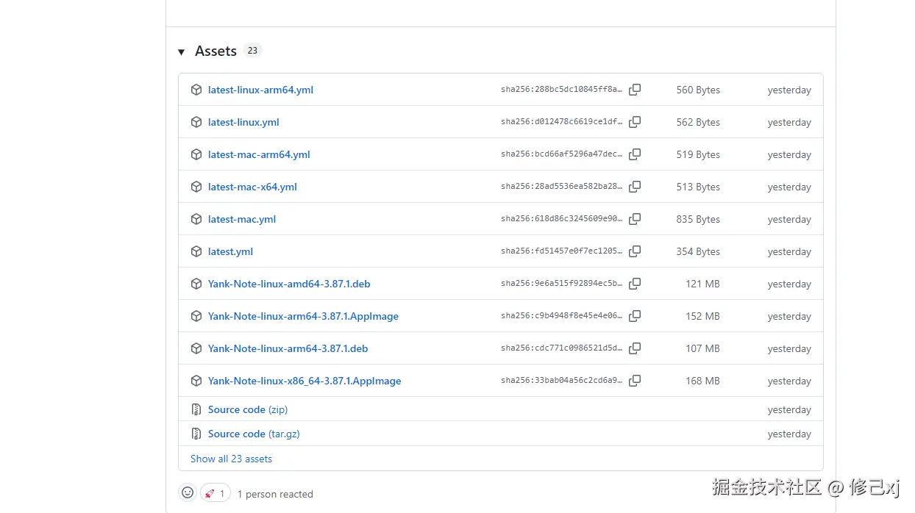Download latest-linux.yml
The width and height of the screenshot is (915, 513).
pyautogui.click(x=243, y=122)
